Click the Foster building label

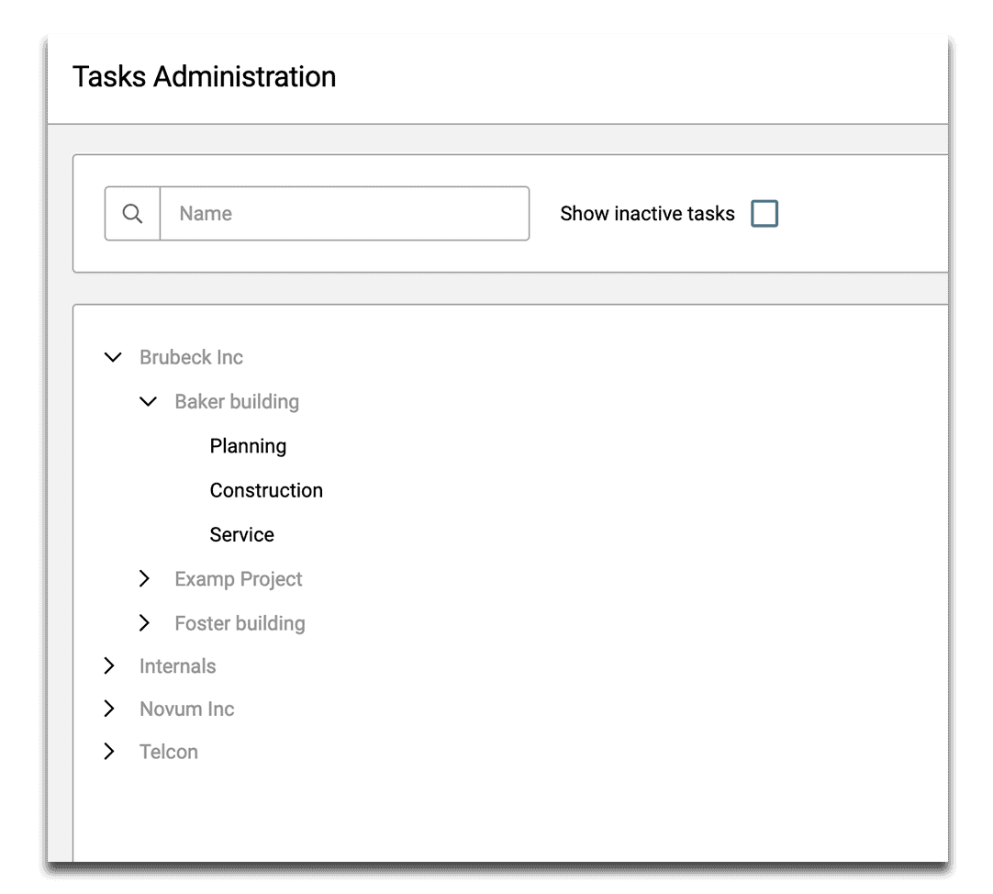click(x=240, y=624)
